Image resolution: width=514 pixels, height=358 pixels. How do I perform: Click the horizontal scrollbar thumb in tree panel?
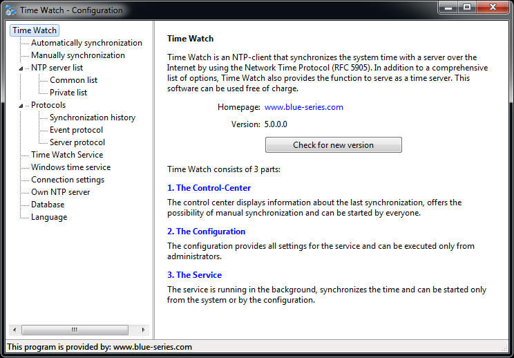tap(75, 330)
